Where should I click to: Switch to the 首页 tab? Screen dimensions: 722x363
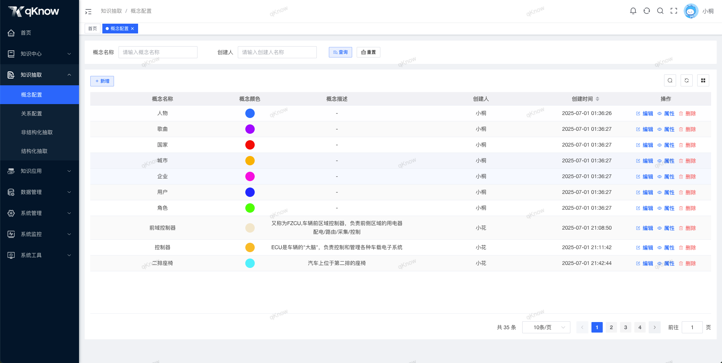point(93,29)
